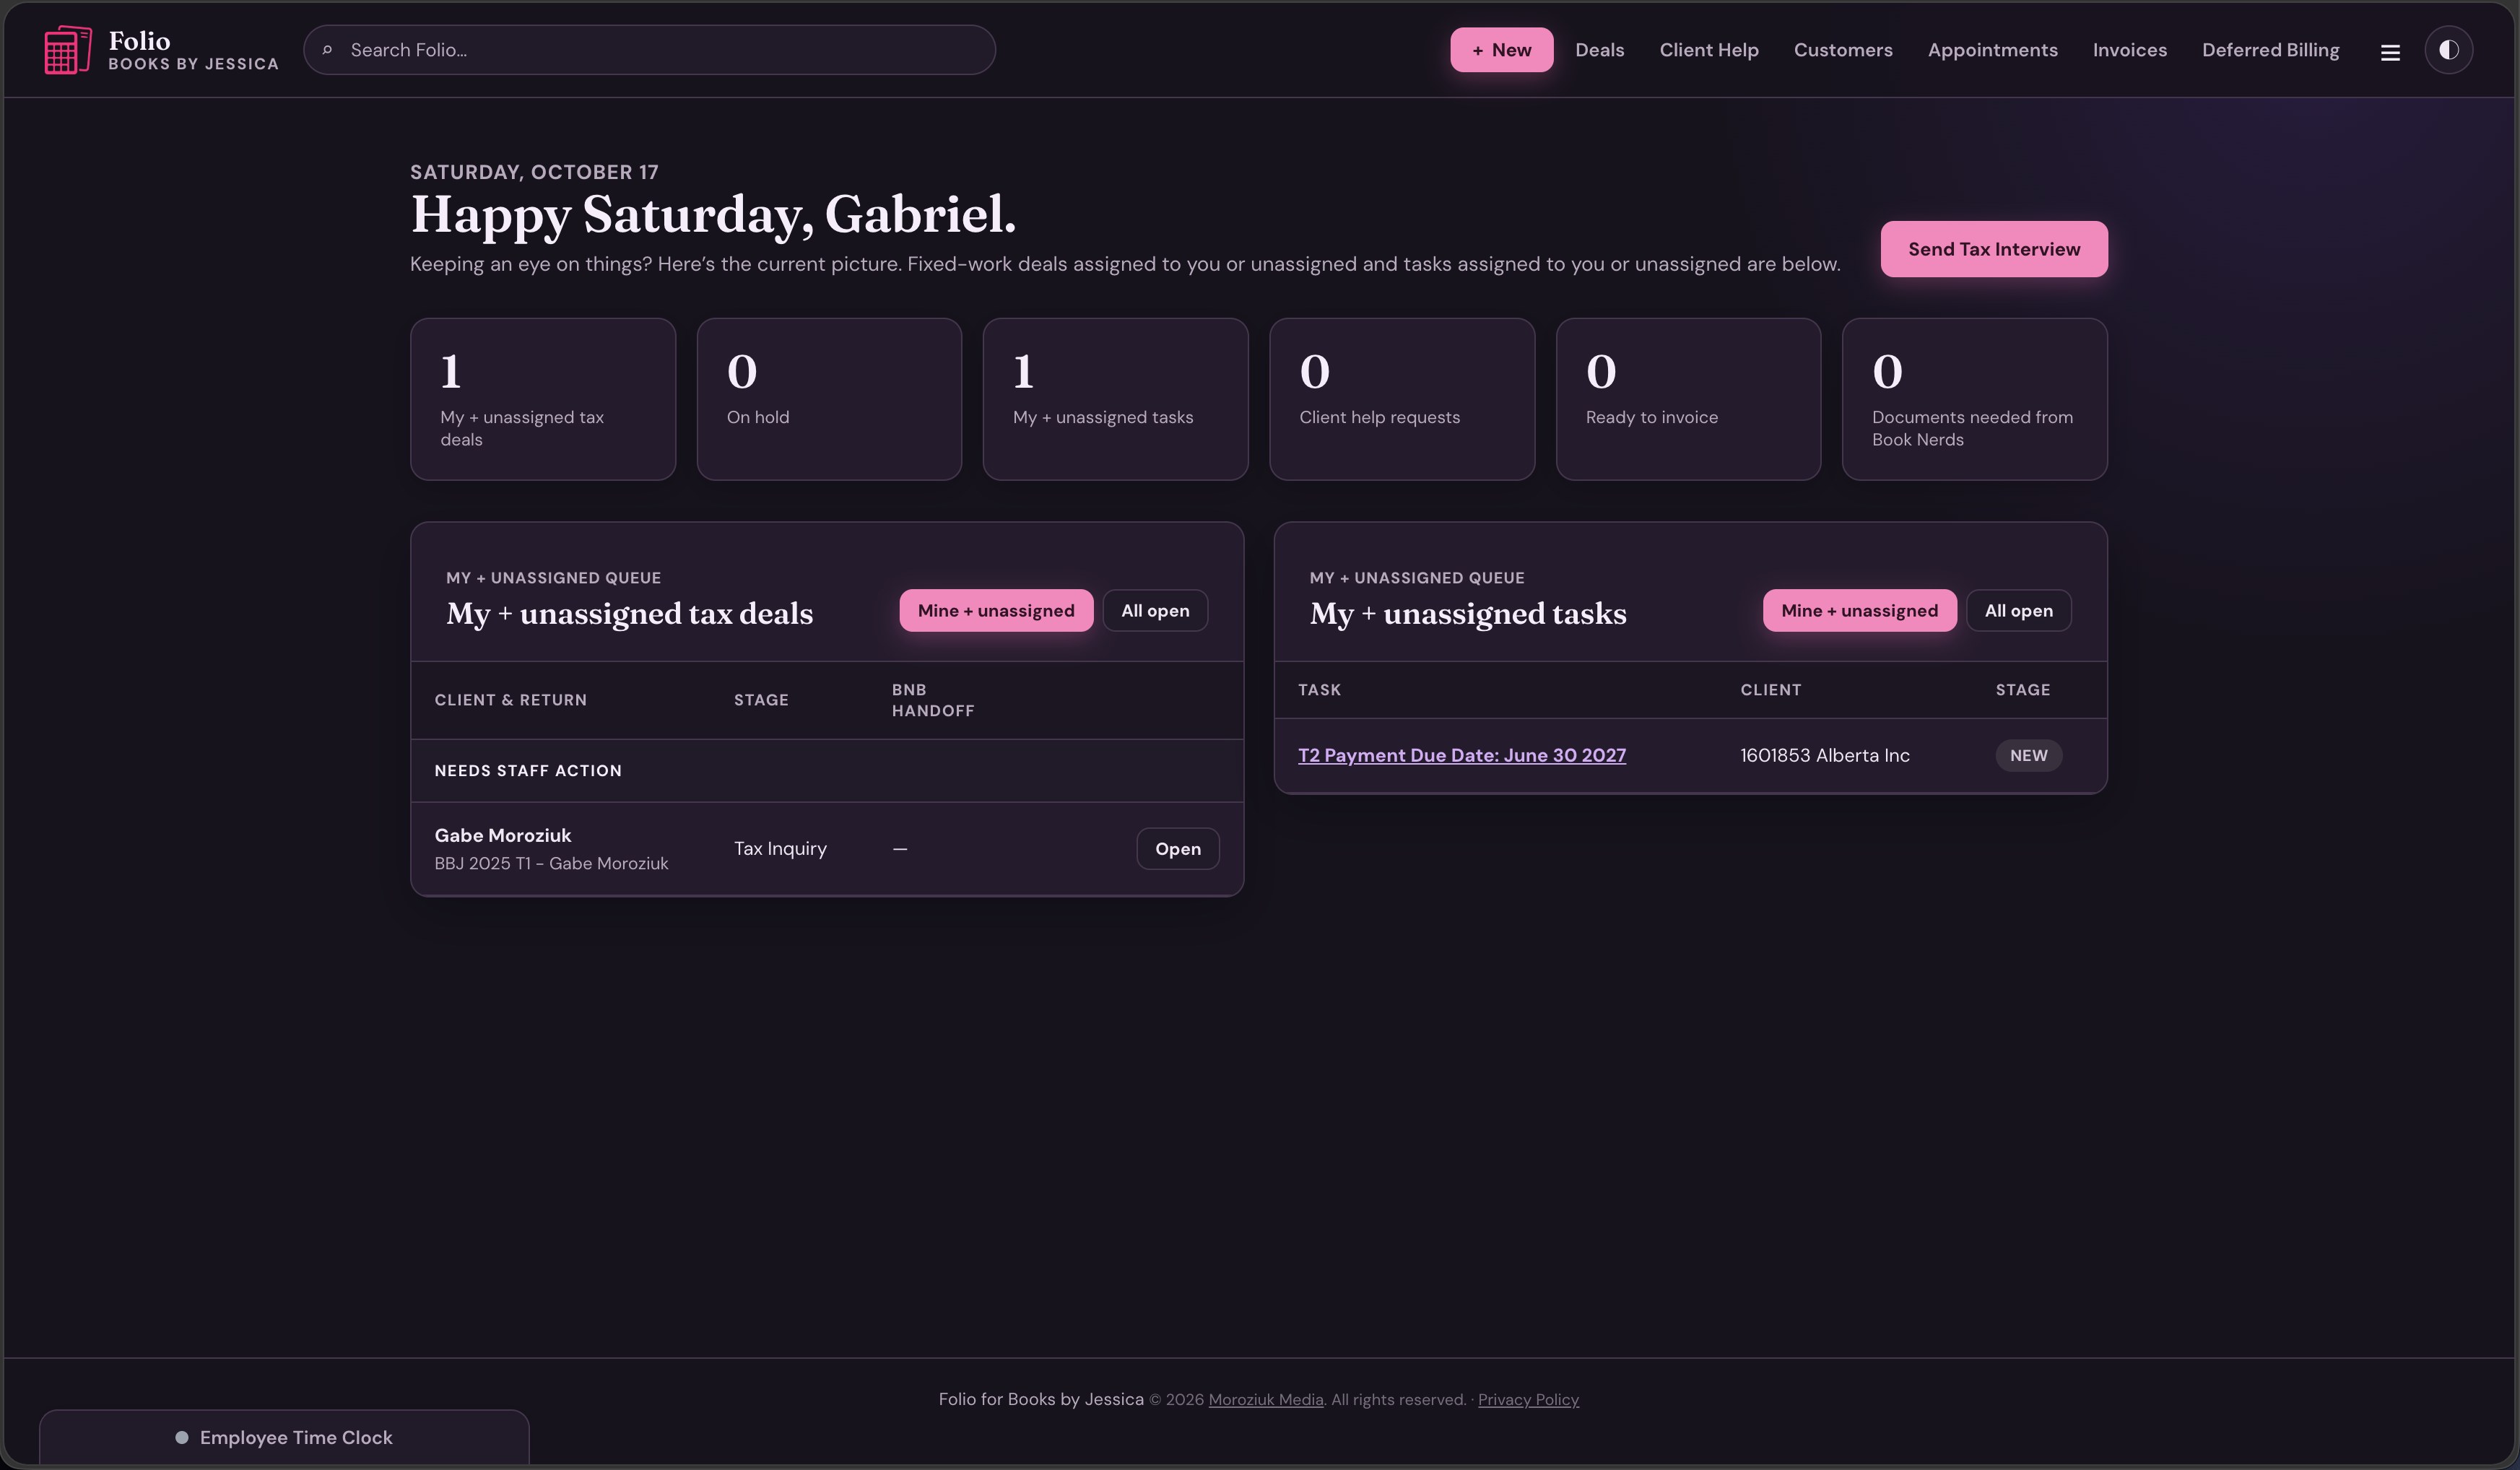2520x1470 pixels.
Task: Navigate to Invoices
Action: (x=2129, y=50)
